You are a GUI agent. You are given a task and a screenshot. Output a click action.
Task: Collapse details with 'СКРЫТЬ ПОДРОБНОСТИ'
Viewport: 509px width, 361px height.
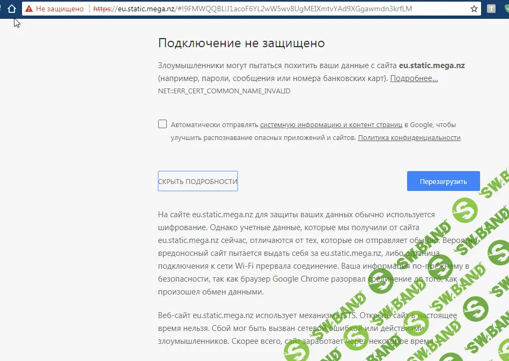tap(197, 181)
